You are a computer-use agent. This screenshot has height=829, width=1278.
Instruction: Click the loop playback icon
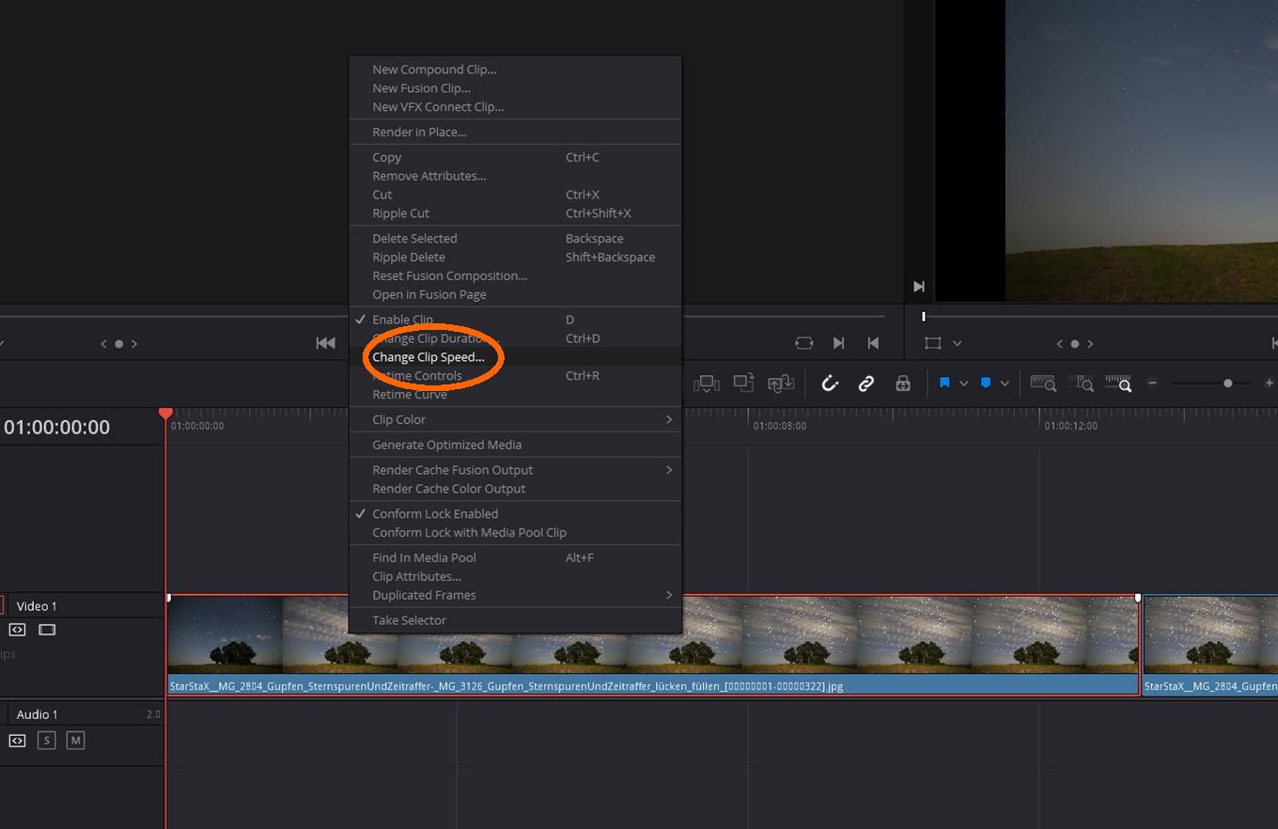(803, 343)
